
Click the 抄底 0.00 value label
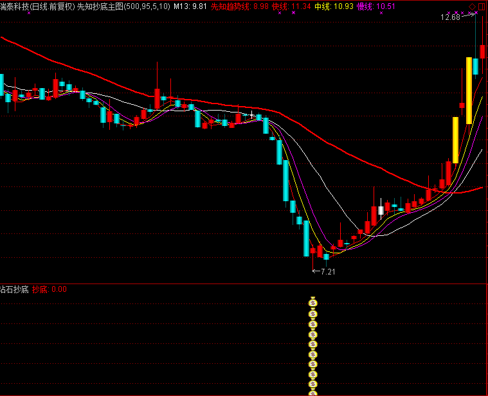[x=50, y=289]
